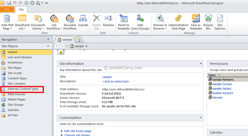Click Save as Template
248x136 pixels.
[196, 22]
